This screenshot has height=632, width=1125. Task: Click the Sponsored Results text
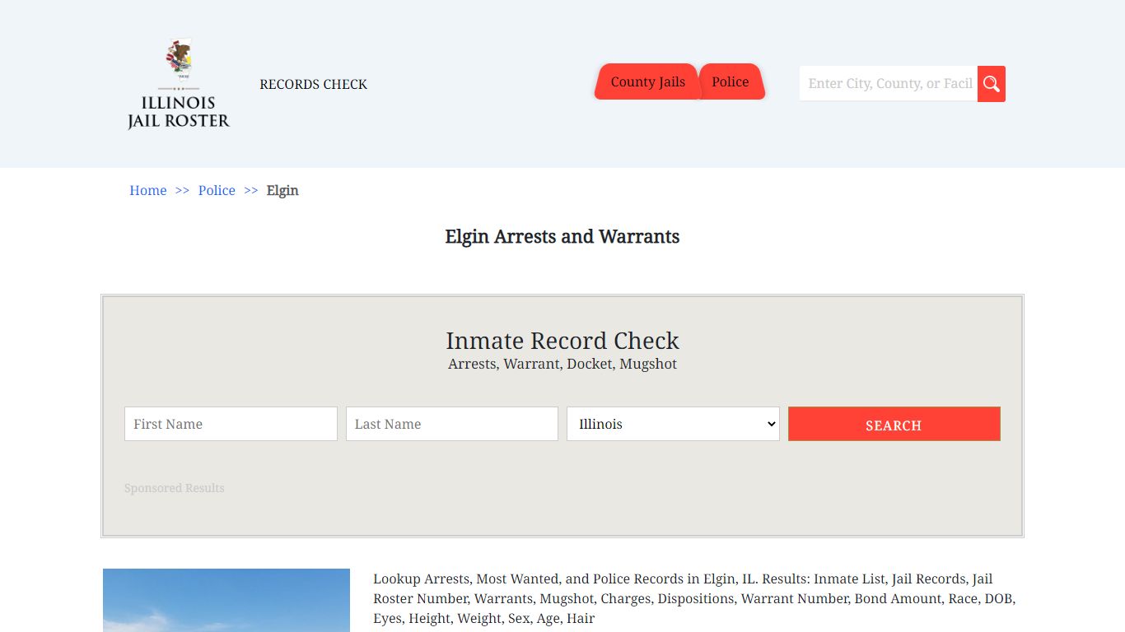175,488
